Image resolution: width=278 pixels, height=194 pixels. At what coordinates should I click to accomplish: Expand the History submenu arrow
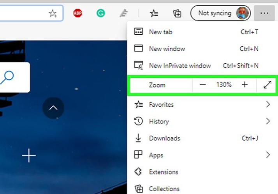[268, 121]
